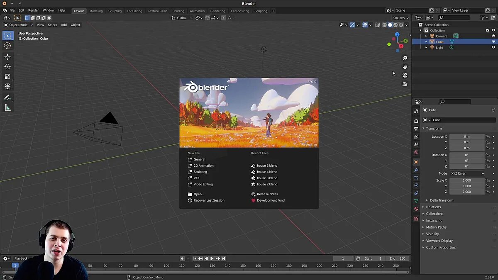Toggle the Collection exclude checkbox
The width and height of the screenshot is (498, 280).
[488, 30]
